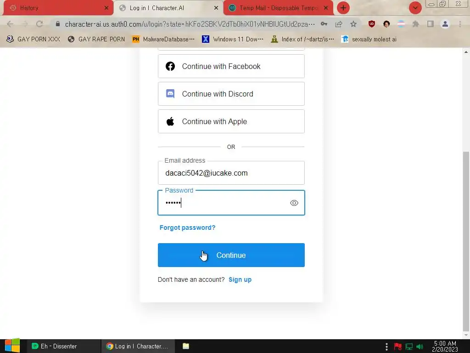The image size is (470, 353).
Task: Open the Windows Start menu
Action: pos(12,346)
